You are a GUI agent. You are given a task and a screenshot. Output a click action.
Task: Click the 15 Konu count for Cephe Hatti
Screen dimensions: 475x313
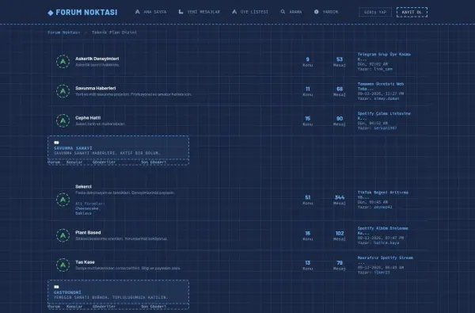(308, 119)
